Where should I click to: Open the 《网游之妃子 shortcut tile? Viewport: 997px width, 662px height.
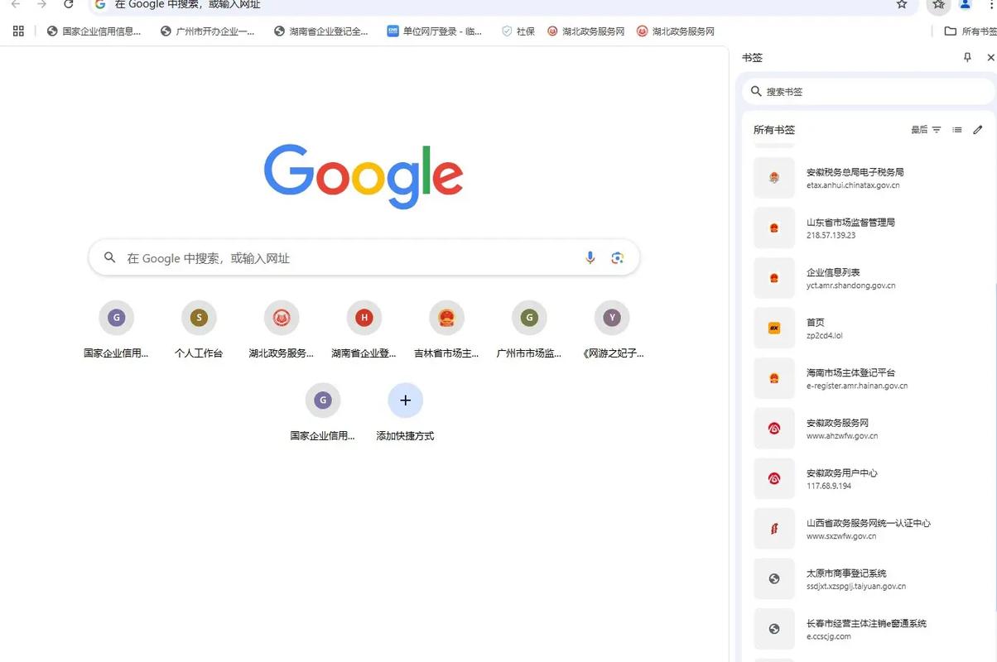612,330
